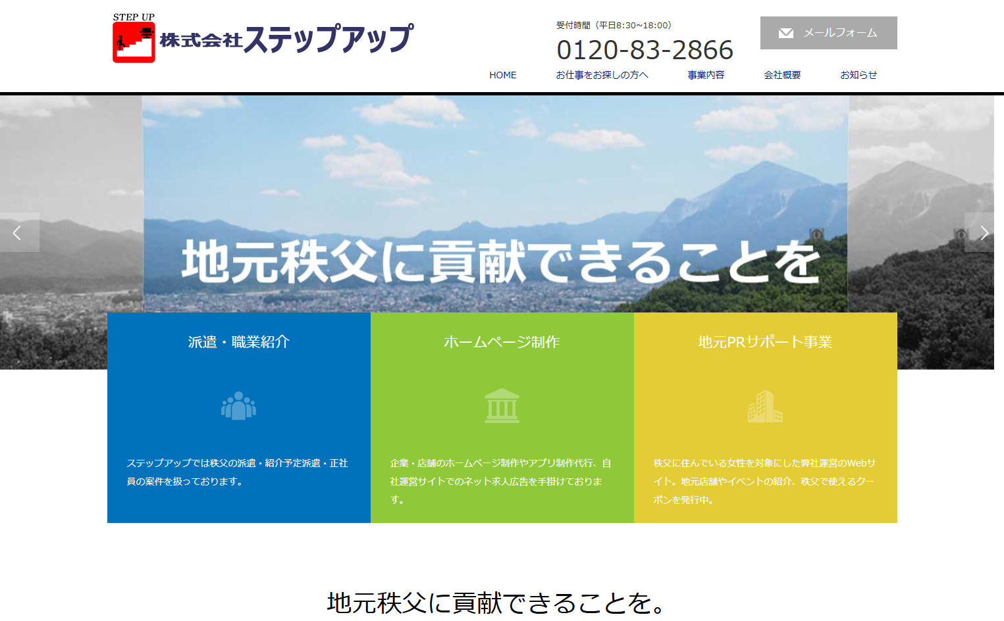
Task: Open the 事業内容 navigation item
Action: tap(705, 75)
